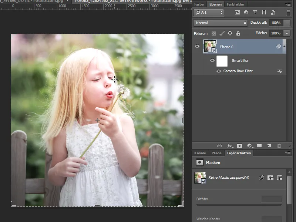Select the filter mask circles icon

click(262, 178)
